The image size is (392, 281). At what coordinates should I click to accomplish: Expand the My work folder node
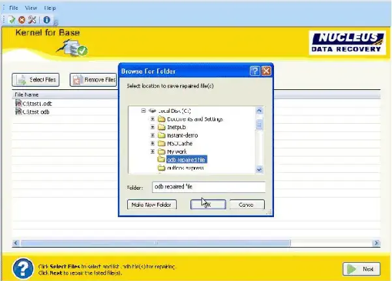click(x=153, y=151)
